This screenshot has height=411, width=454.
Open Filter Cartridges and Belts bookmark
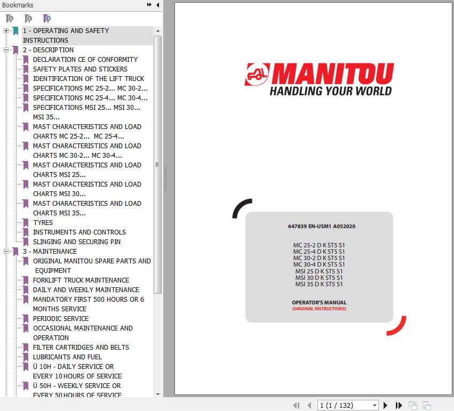pos(81,347)
